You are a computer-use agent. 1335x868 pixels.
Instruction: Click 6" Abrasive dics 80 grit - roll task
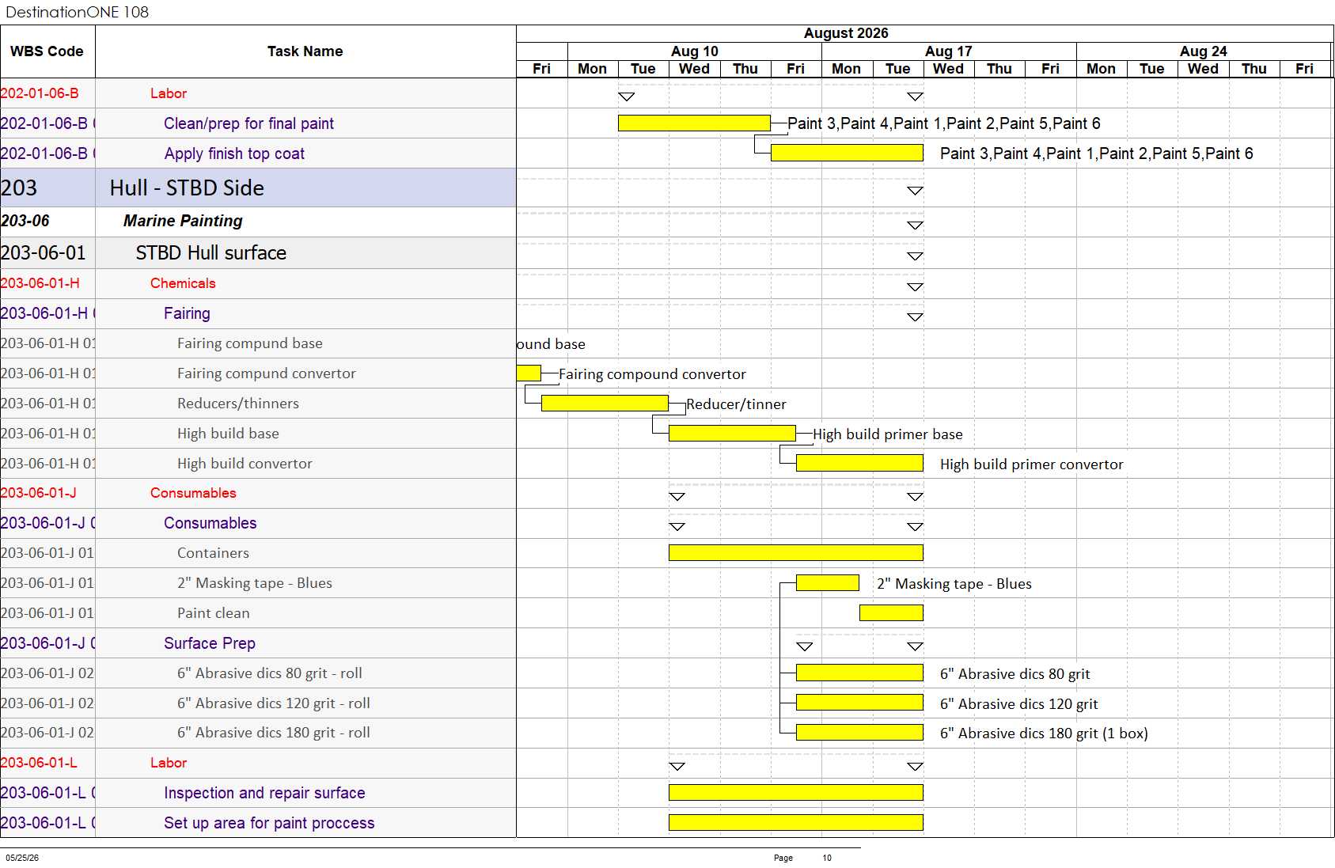pyautogui.click(x=270, y=673)
